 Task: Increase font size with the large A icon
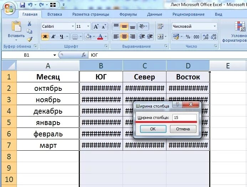96,26
